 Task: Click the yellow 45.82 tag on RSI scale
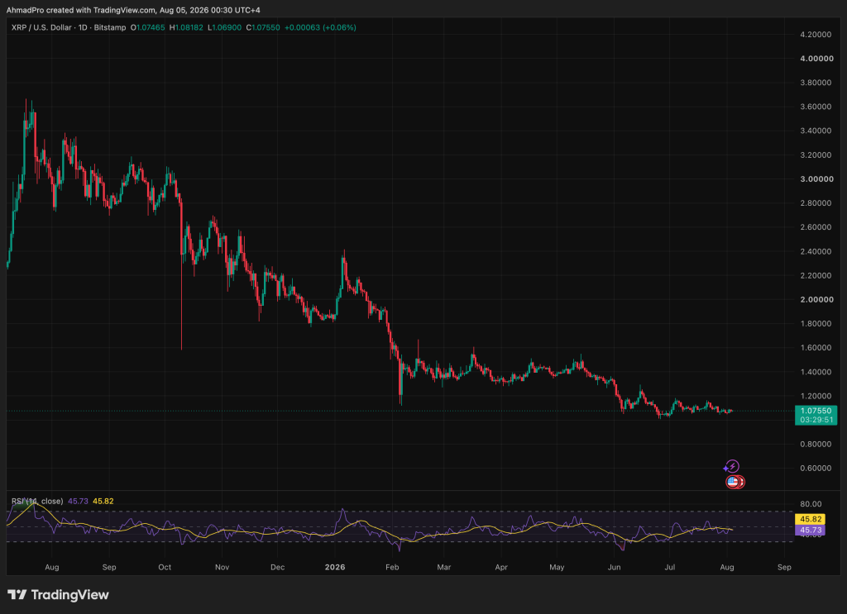tap(811, 520)
